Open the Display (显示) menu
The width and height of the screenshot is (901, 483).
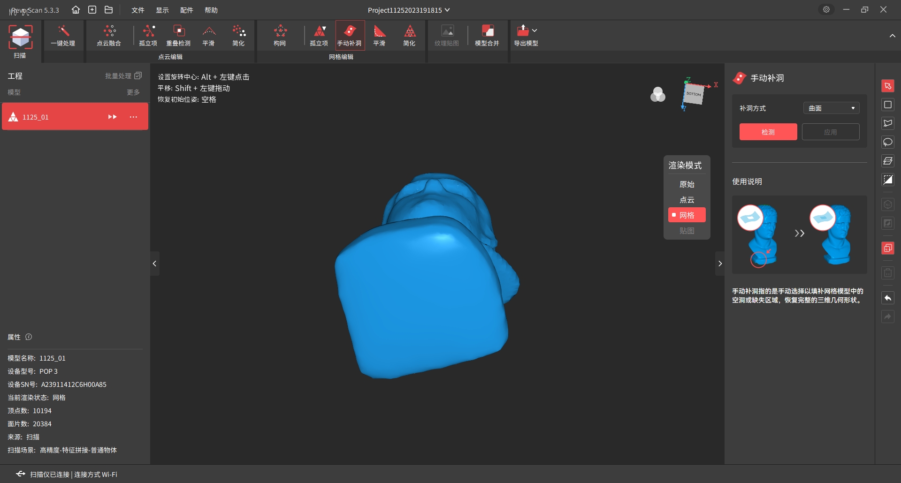point(162,10)
